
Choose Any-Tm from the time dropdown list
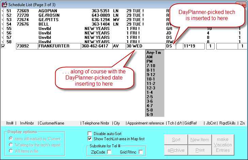click(153, 53)
